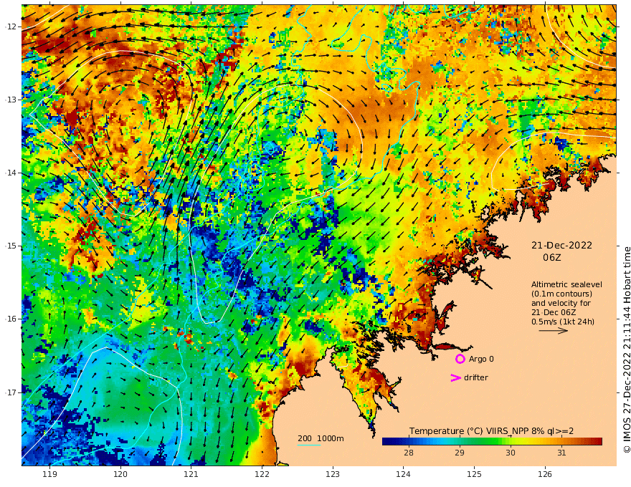
Task: Click the 'drifter' legend label
Action: coord(476,377)
